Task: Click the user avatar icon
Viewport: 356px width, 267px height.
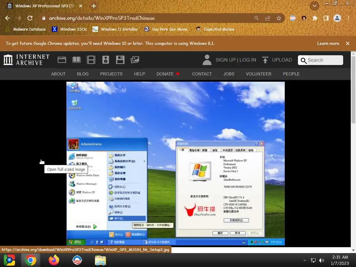Action: [x=207, y=60]
